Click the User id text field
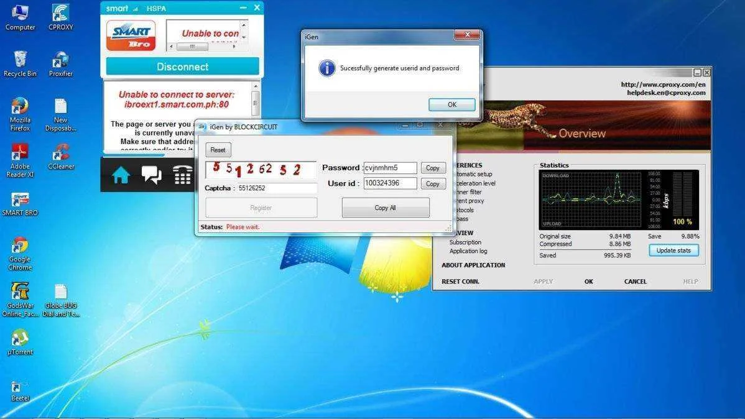This screenshot has width=745, height=419. 390,183
